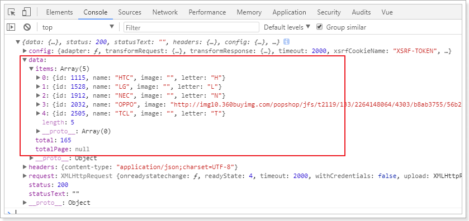Toggle the device toolbar icon

26,12
